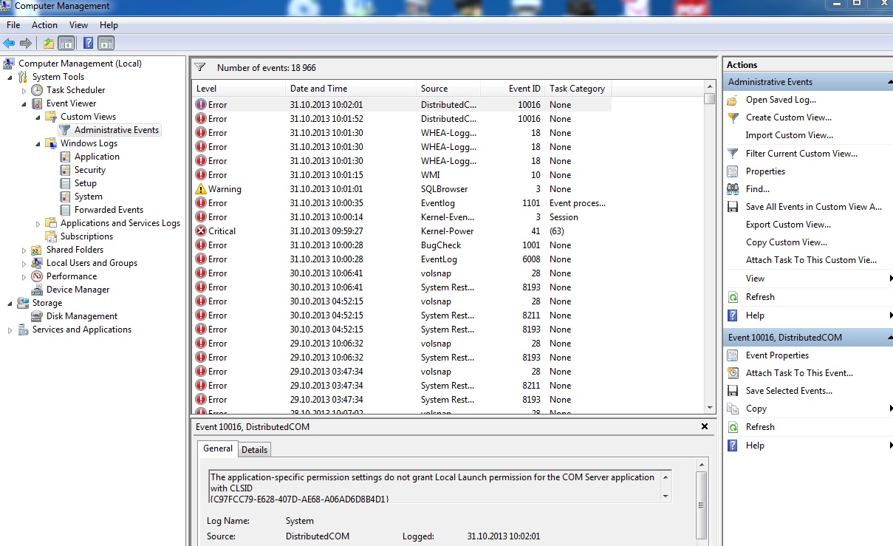Select the BugCheck error event row
Viewport: 893px width, 546px height.
[402, 245]
